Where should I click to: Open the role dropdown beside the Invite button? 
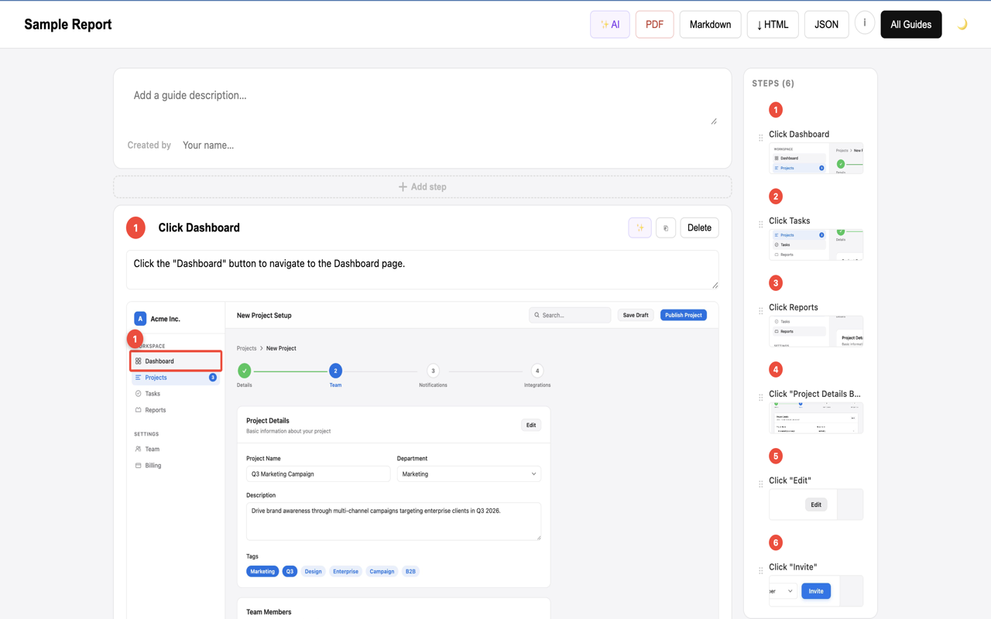[x=784, y=590]
